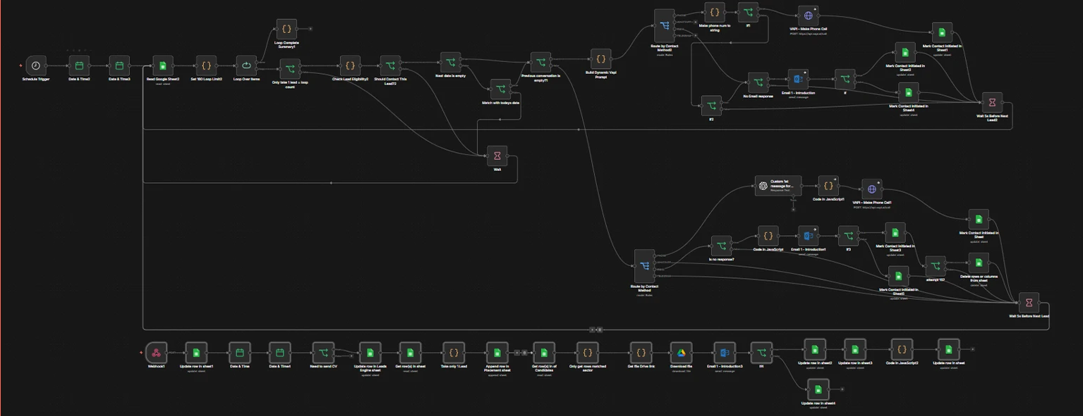The image size is (1083, 416).
Task: Select the 'Next date is empty' If node
Action: 450,62
